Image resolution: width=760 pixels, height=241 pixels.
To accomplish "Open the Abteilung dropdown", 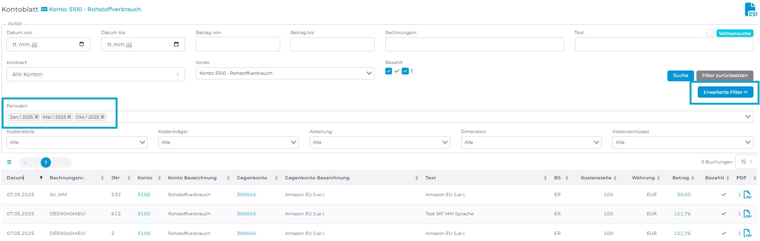I will tap(379, 142).
